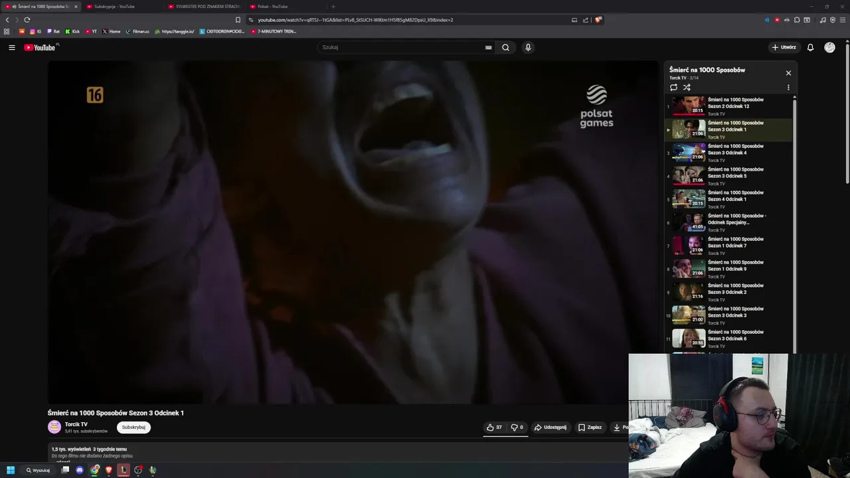Click the Szukaj search box
850x478 pixels.
coord(402,47)
